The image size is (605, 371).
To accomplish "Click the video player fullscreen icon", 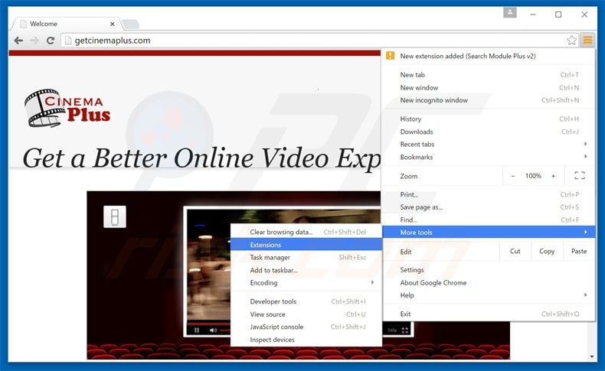I will (405, 330).
